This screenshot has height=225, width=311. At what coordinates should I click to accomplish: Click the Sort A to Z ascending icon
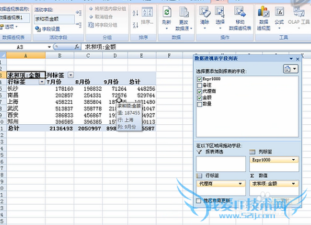coord(135,13)
